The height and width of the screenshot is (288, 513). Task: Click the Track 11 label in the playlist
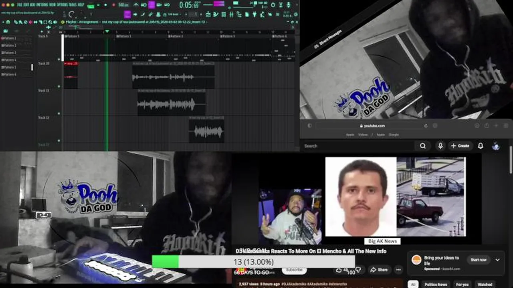44,90
